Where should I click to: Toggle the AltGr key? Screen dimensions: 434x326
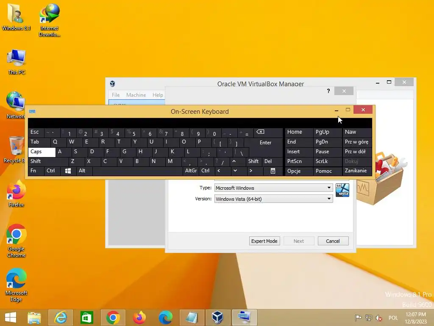[191, 171]
